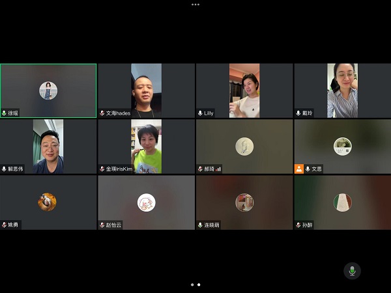Click muted mic icon beside 金瑛IrisKim
The height and width of the screenshot is (293, 391).
(102, 169)
